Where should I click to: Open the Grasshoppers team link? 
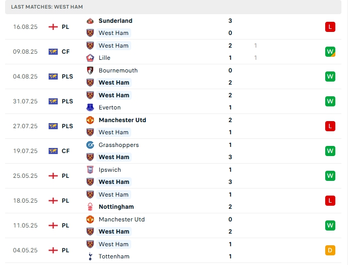point(119,145)
